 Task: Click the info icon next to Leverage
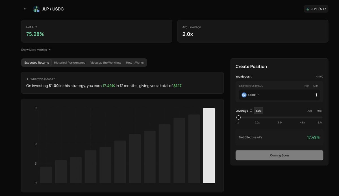point(251,111)
